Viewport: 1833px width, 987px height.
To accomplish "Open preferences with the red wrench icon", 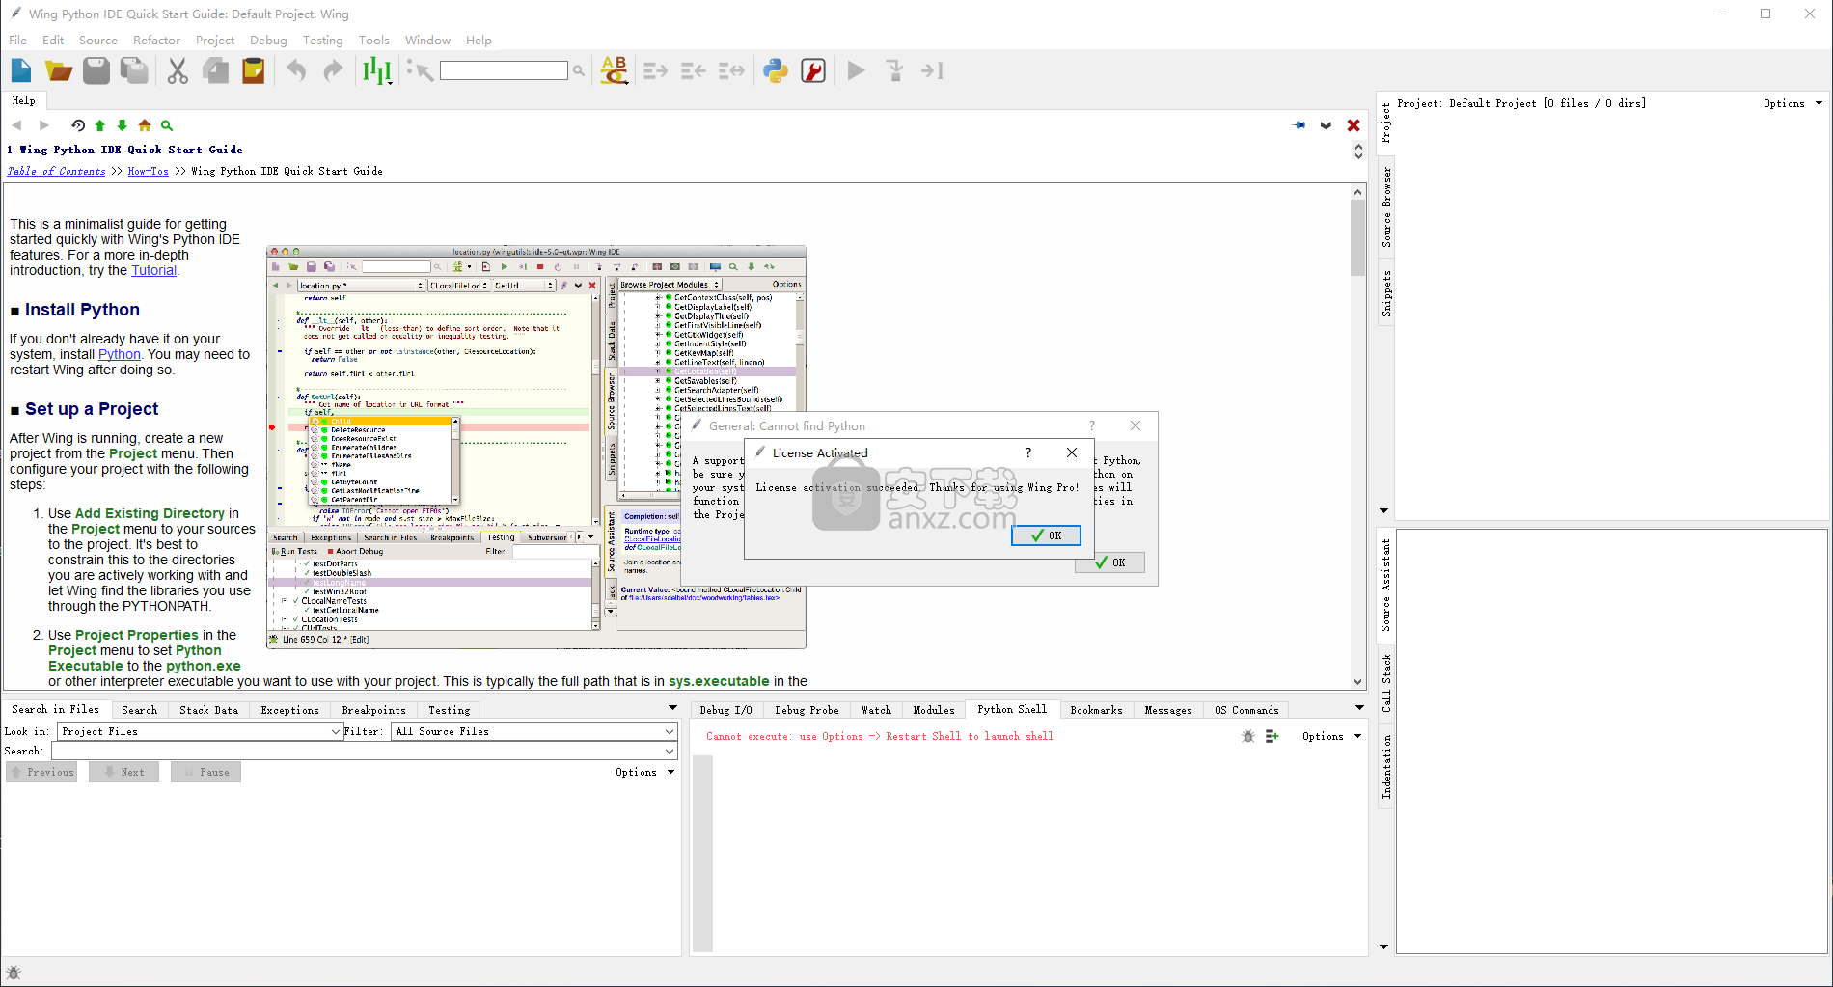I will pyautogui.click(x=813, y=70).
